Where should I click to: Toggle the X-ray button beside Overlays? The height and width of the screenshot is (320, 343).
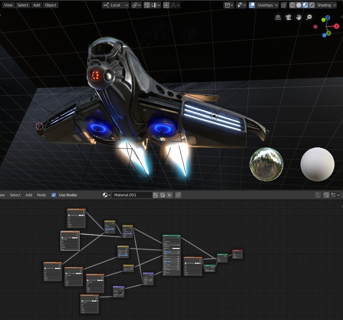[x=284, y=5]
